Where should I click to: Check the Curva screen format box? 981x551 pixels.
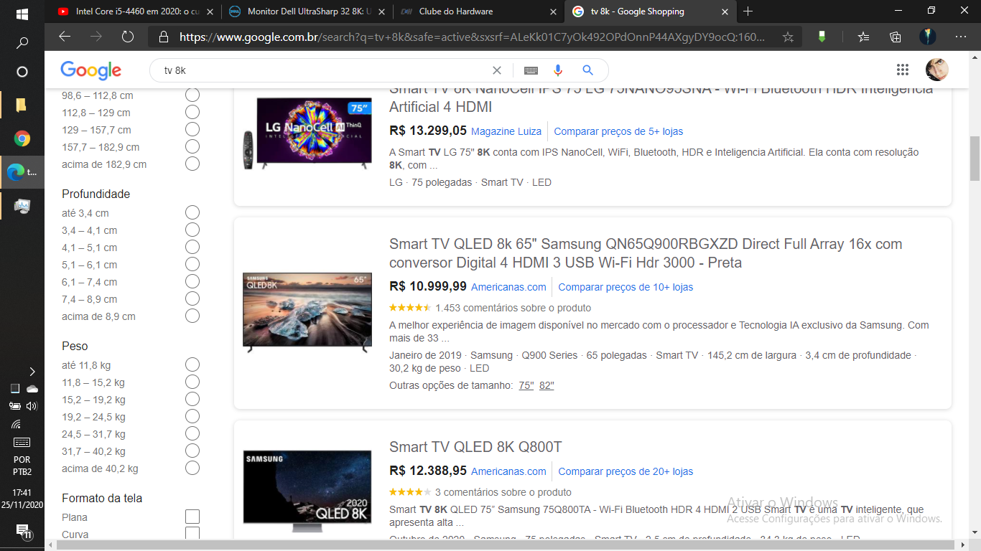click(192, 534)
